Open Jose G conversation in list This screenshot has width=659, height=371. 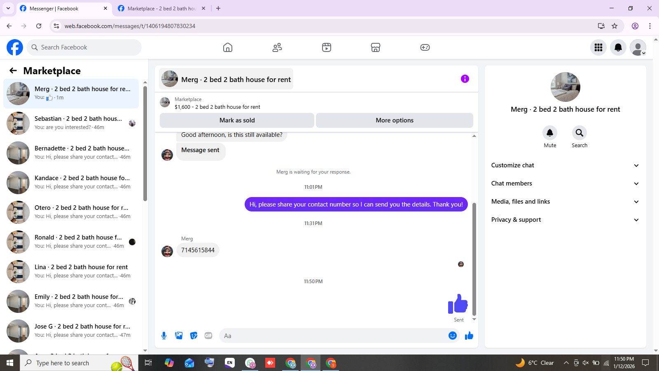point(71,331)
